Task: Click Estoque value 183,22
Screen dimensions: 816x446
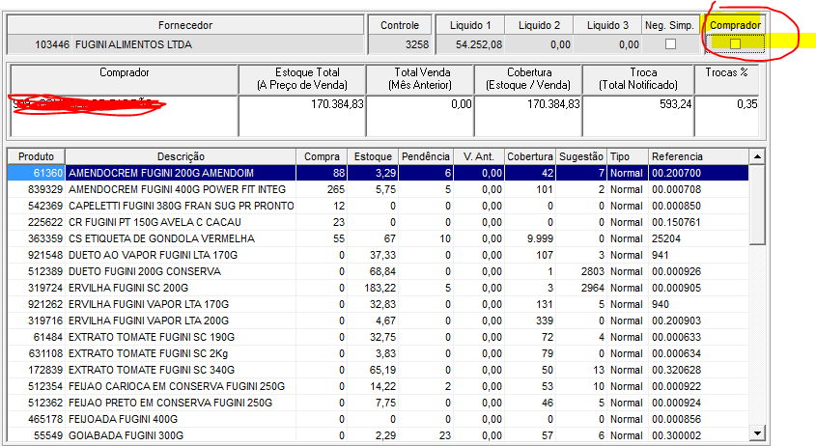Action: point(380,288)
